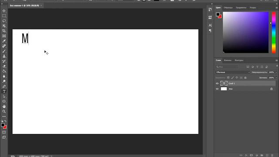
Task: Open the Layers panel options menu
Action: (276, 60)
